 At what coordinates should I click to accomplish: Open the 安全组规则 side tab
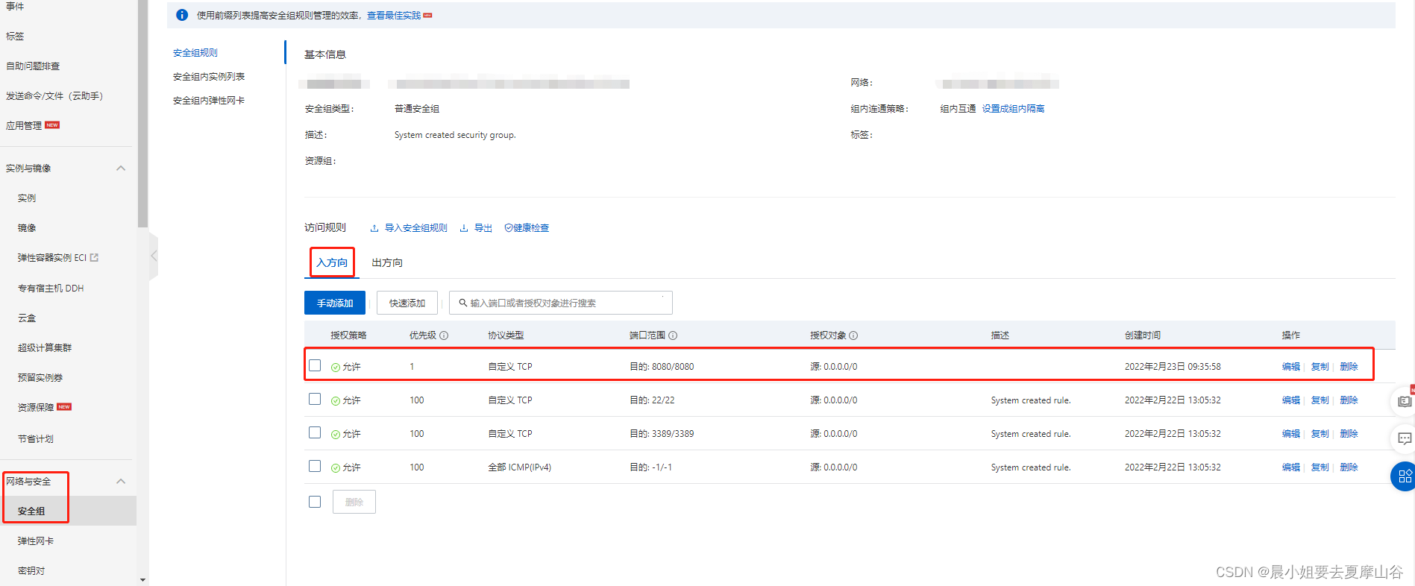pyautogui.click(x=195, y=53)
